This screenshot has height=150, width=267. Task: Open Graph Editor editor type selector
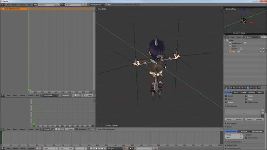(3, 129)
